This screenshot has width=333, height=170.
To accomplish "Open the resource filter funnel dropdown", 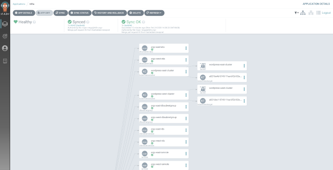I will coord(297,13).
